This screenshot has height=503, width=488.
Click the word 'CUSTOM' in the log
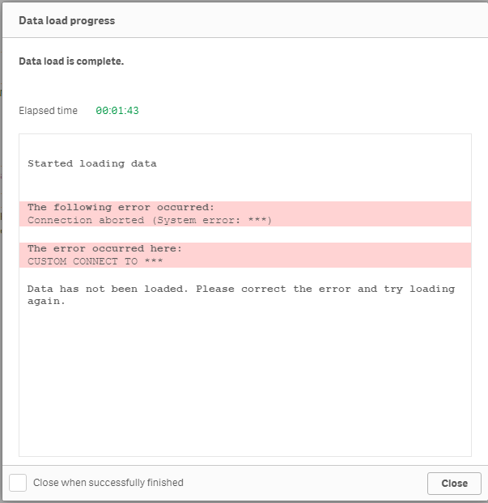pyautogui.click(x=47, y=261)
